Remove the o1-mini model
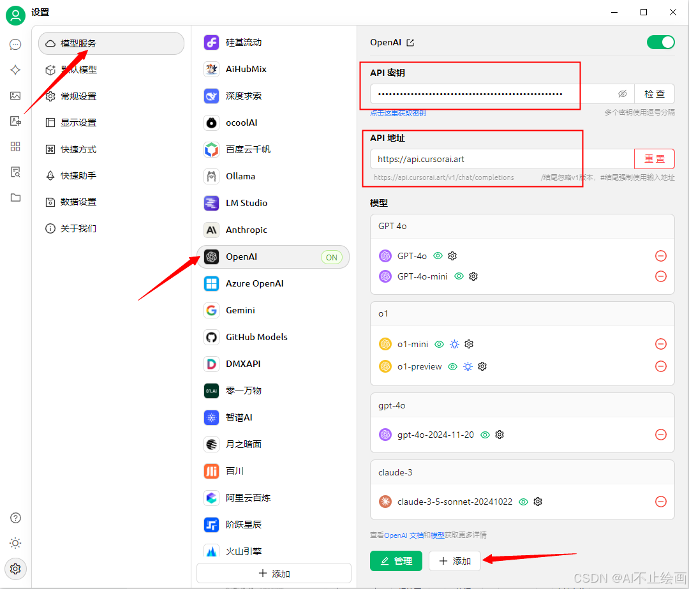689x589 pixels. (x=660, y=344)
